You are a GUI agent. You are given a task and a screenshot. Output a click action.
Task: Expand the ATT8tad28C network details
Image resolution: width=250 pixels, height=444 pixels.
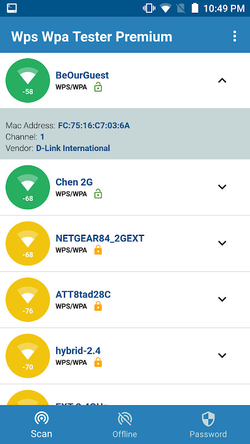(x=222, y=299)
